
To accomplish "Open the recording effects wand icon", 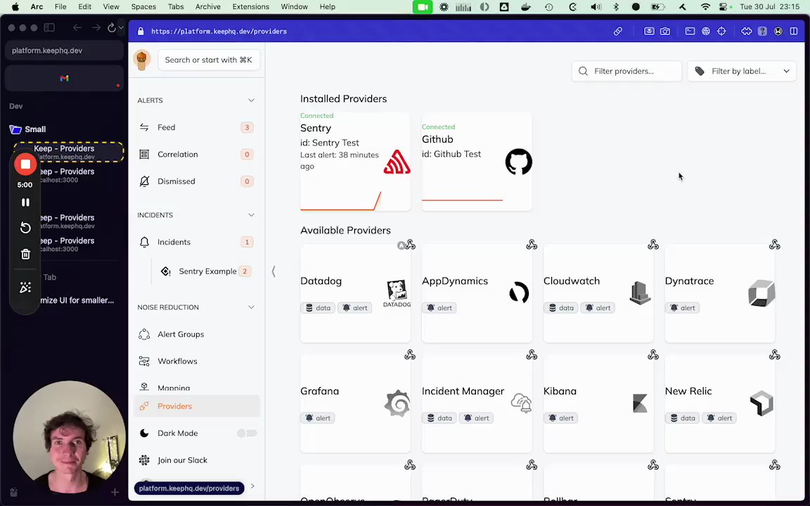I will point(25,287).
